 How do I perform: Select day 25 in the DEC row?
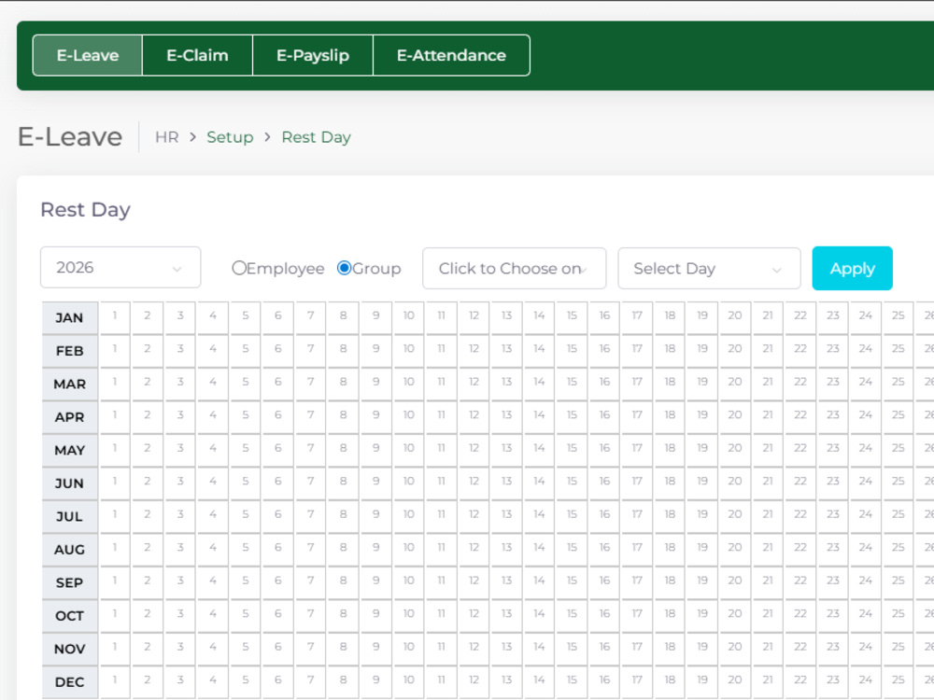(x=899, y=680)
